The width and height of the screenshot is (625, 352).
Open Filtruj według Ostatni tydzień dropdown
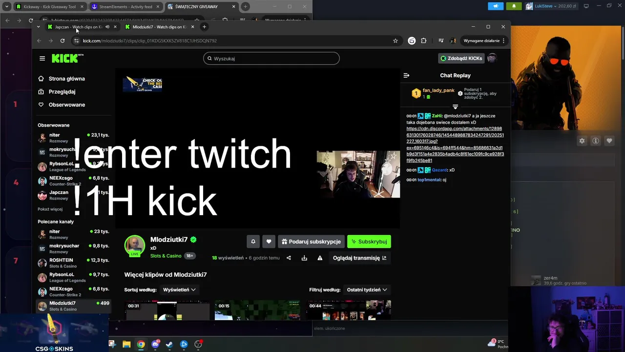click(x=367, y=290)
